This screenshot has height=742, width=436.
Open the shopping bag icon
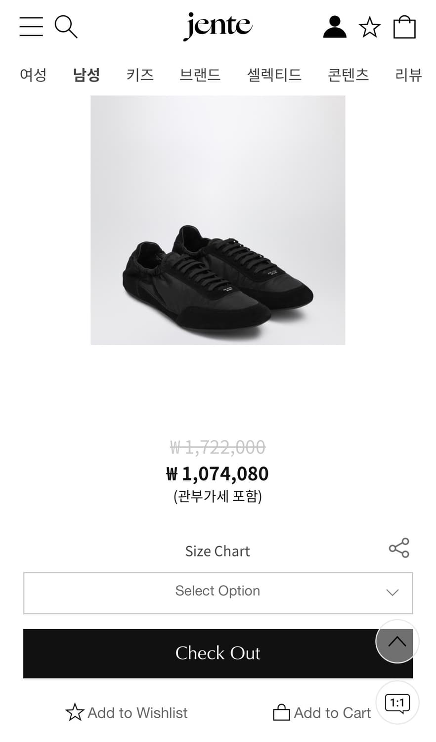[404, 27]
